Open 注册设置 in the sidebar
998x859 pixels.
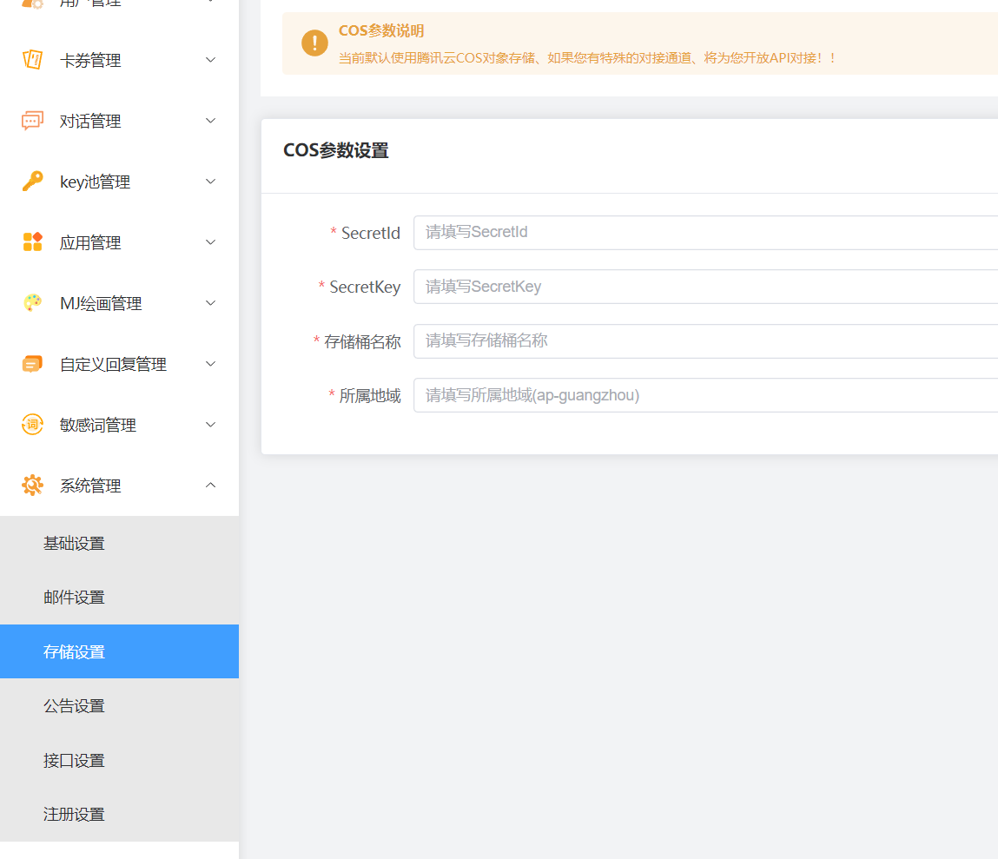pyautogui.click(x=74, y=815)
